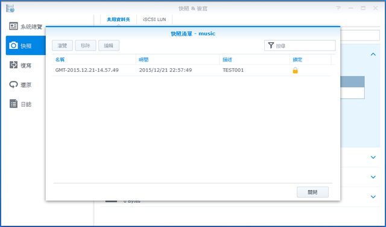Click the 移除 remove button

pos(86,46)
